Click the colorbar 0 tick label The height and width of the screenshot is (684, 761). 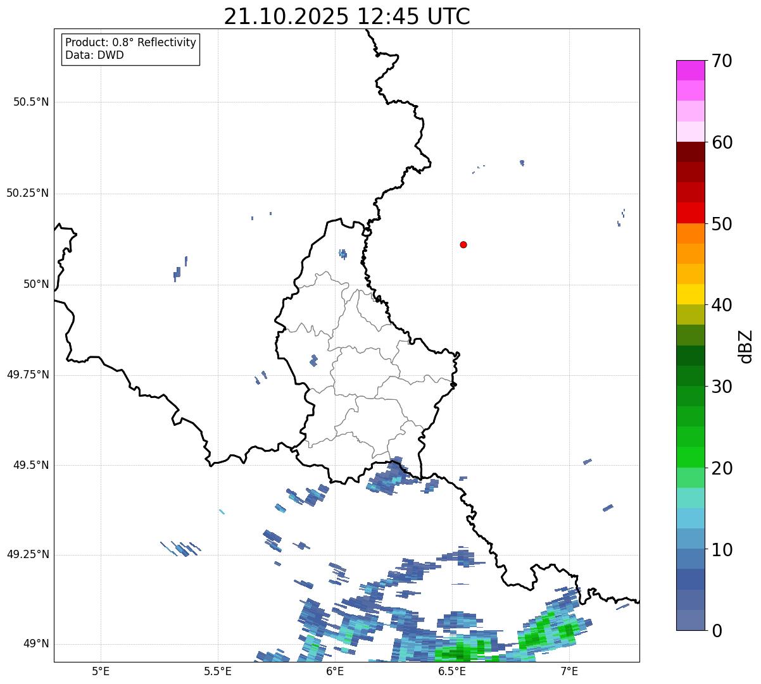tap(717, 631)
